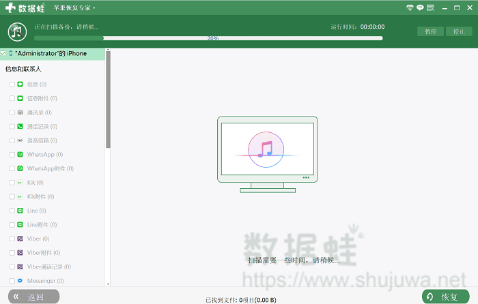Check the Viber (0) checkbox
The image size is (478, 304).
coord(12,239)
